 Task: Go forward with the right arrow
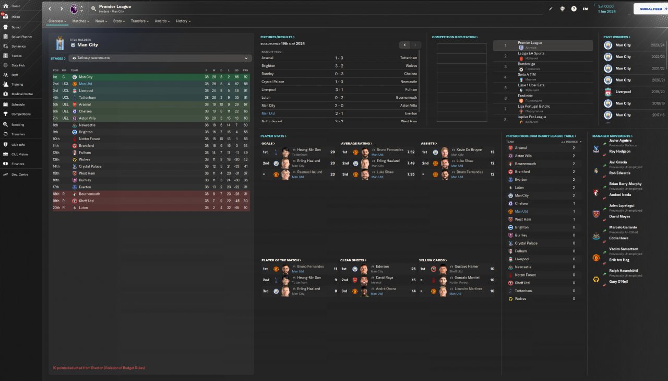tap(61, 9)
